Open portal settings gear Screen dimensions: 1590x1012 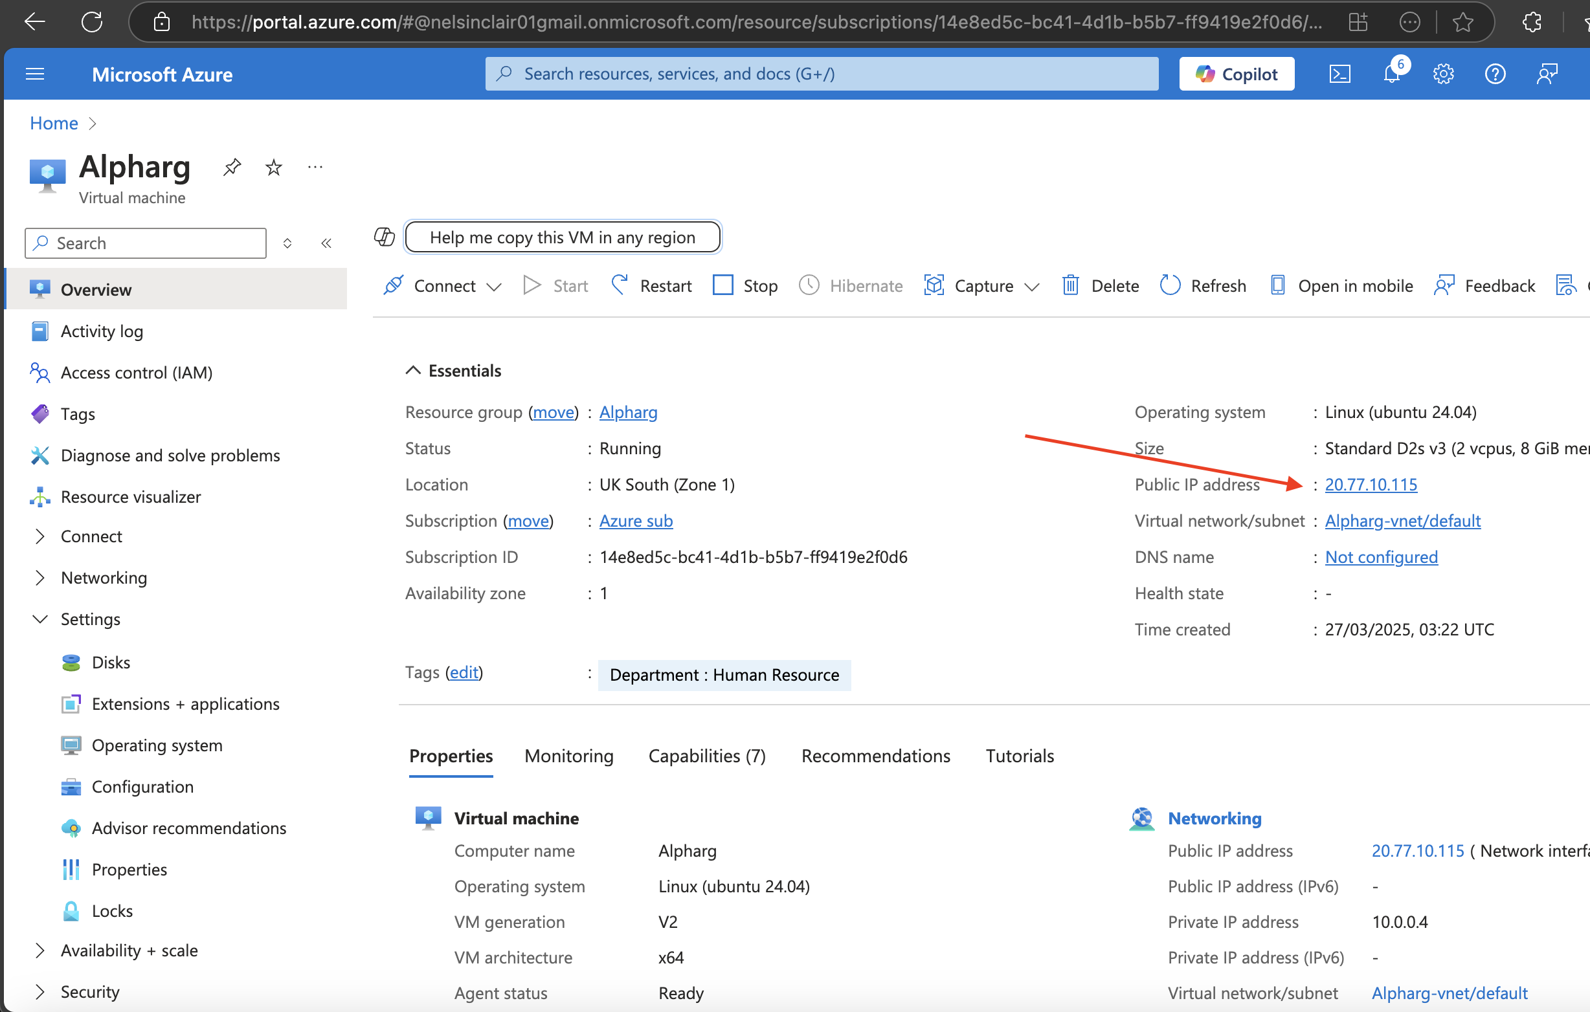click(x=1444, y=74)
